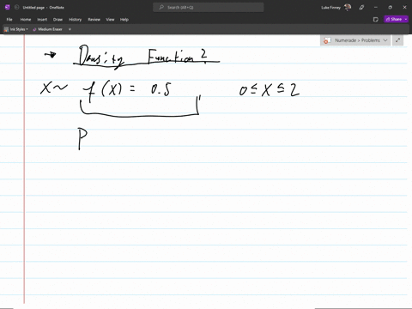
Task: Expand the Share button dropdown arrow
Action: pos(406,19)
